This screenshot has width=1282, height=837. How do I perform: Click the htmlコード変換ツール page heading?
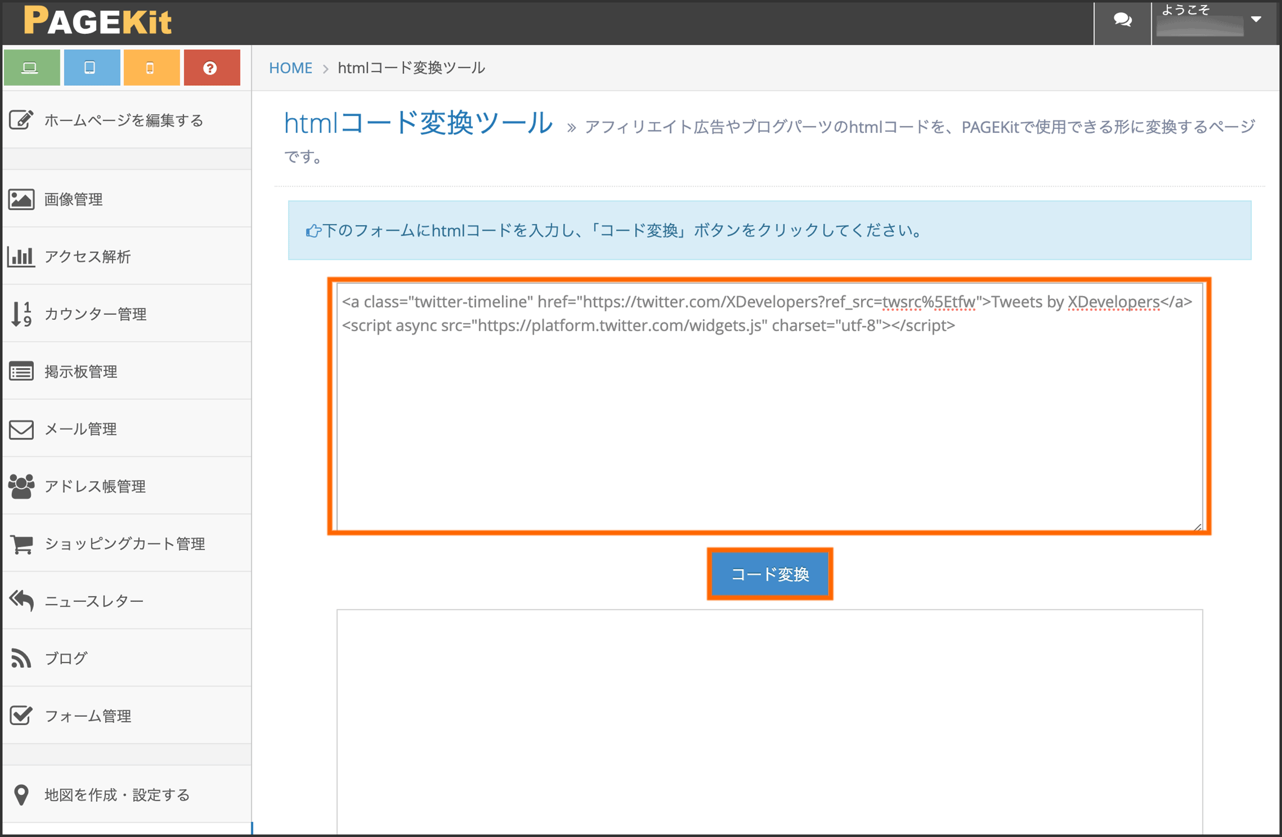point(418,123)
